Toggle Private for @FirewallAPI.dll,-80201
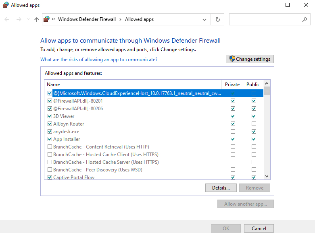315x233 pixels. click(233, 101)
